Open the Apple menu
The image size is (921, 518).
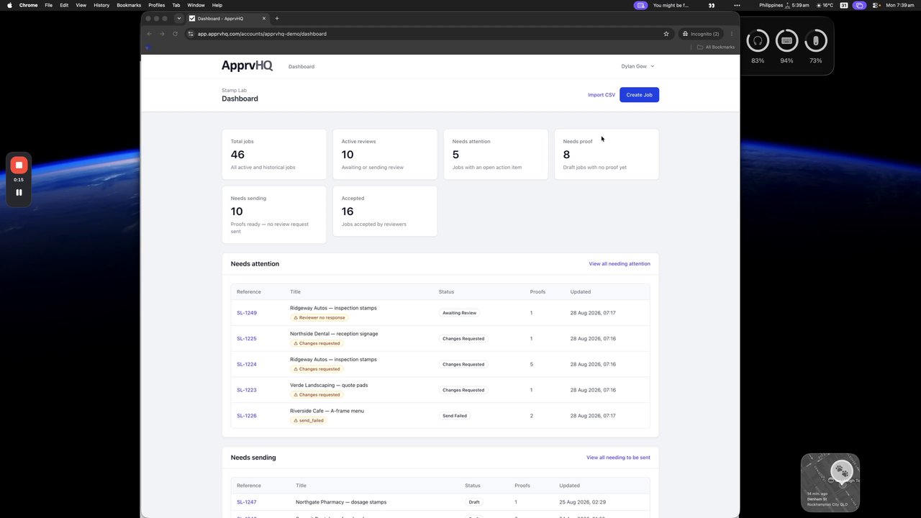click(x=9, y=5)
